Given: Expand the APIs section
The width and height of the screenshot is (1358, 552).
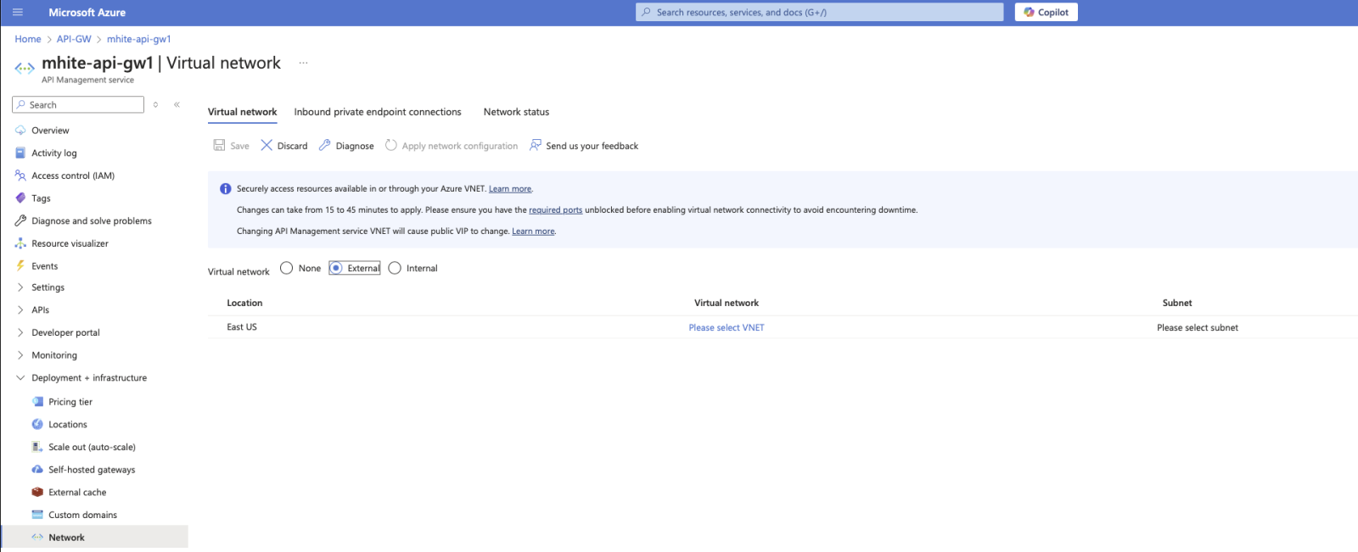Looking at the screenshot, I should pyautogui.click(x=20, y=310).
